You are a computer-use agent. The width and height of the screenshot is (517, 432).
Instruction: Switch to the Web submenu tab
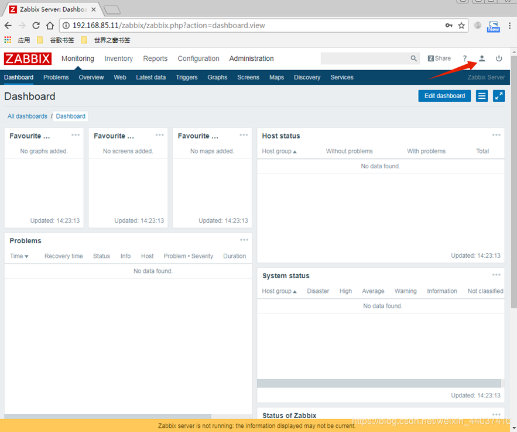[119, 77]
